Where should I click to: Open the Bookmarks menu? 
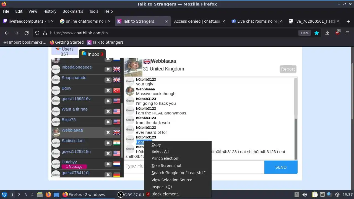(x=73, y=11)
